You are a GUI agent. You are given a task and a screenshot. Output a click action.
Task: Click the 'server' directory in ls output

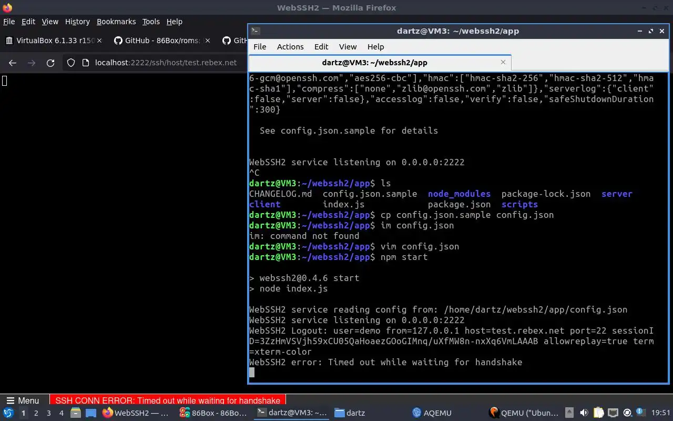(617, 194)
